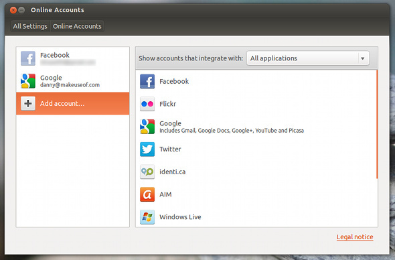Screen dimensions: 395x260
Task: Click the orange AIM icon
Action: point(147,194)
